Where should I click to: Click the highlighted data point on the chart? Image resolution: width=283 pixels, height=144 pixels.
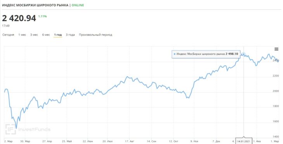point(244,54)
